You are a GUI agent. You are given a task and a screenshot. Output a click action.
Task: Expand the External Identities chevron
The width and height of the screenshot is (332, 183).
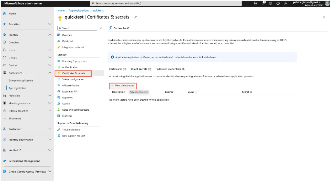coord(50,111)
